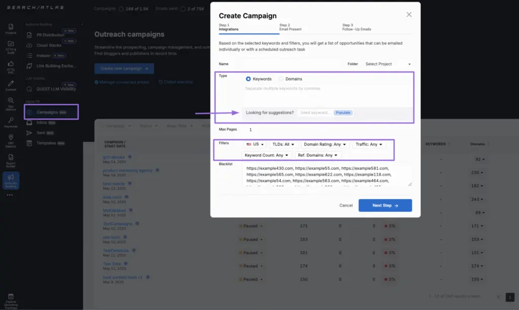Collapse the Authority Building side panel

pos(82,24)
